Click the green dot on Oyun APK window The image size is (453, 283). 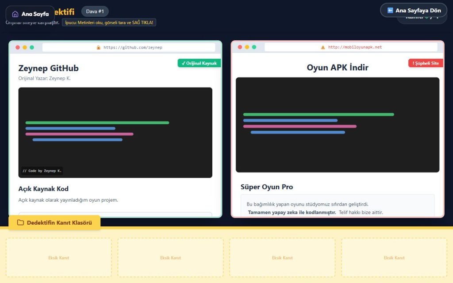(254, 47)
